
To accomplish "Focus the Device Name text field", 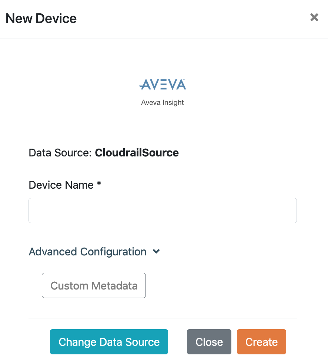I will coord(163,211).
